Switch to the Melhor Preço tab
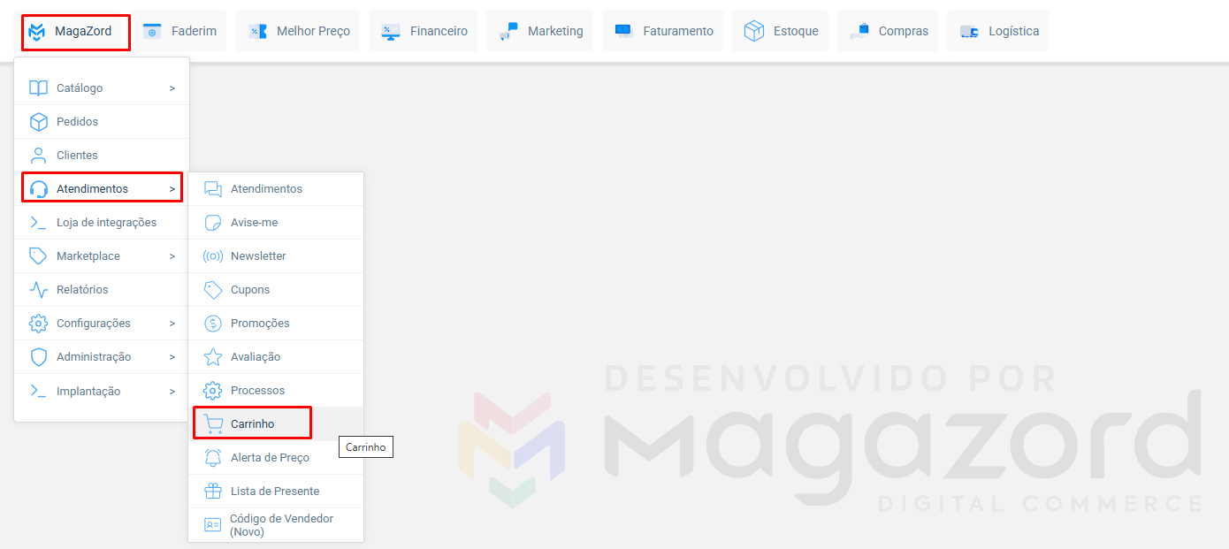1229x549 pixels. (297, 31)
